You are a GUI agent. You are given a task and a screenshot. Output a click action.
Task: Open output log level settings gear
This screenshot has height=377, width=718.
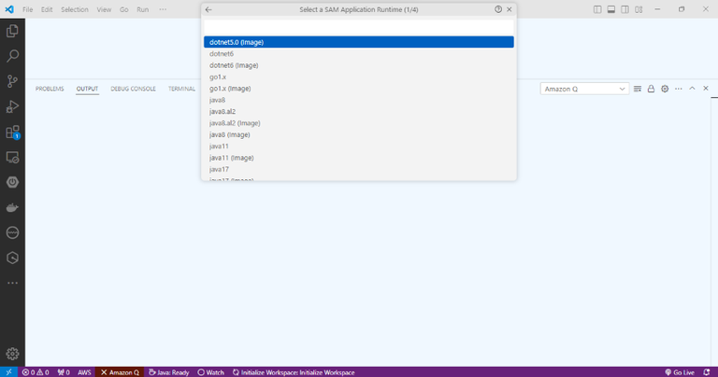(x=665, y=89)
